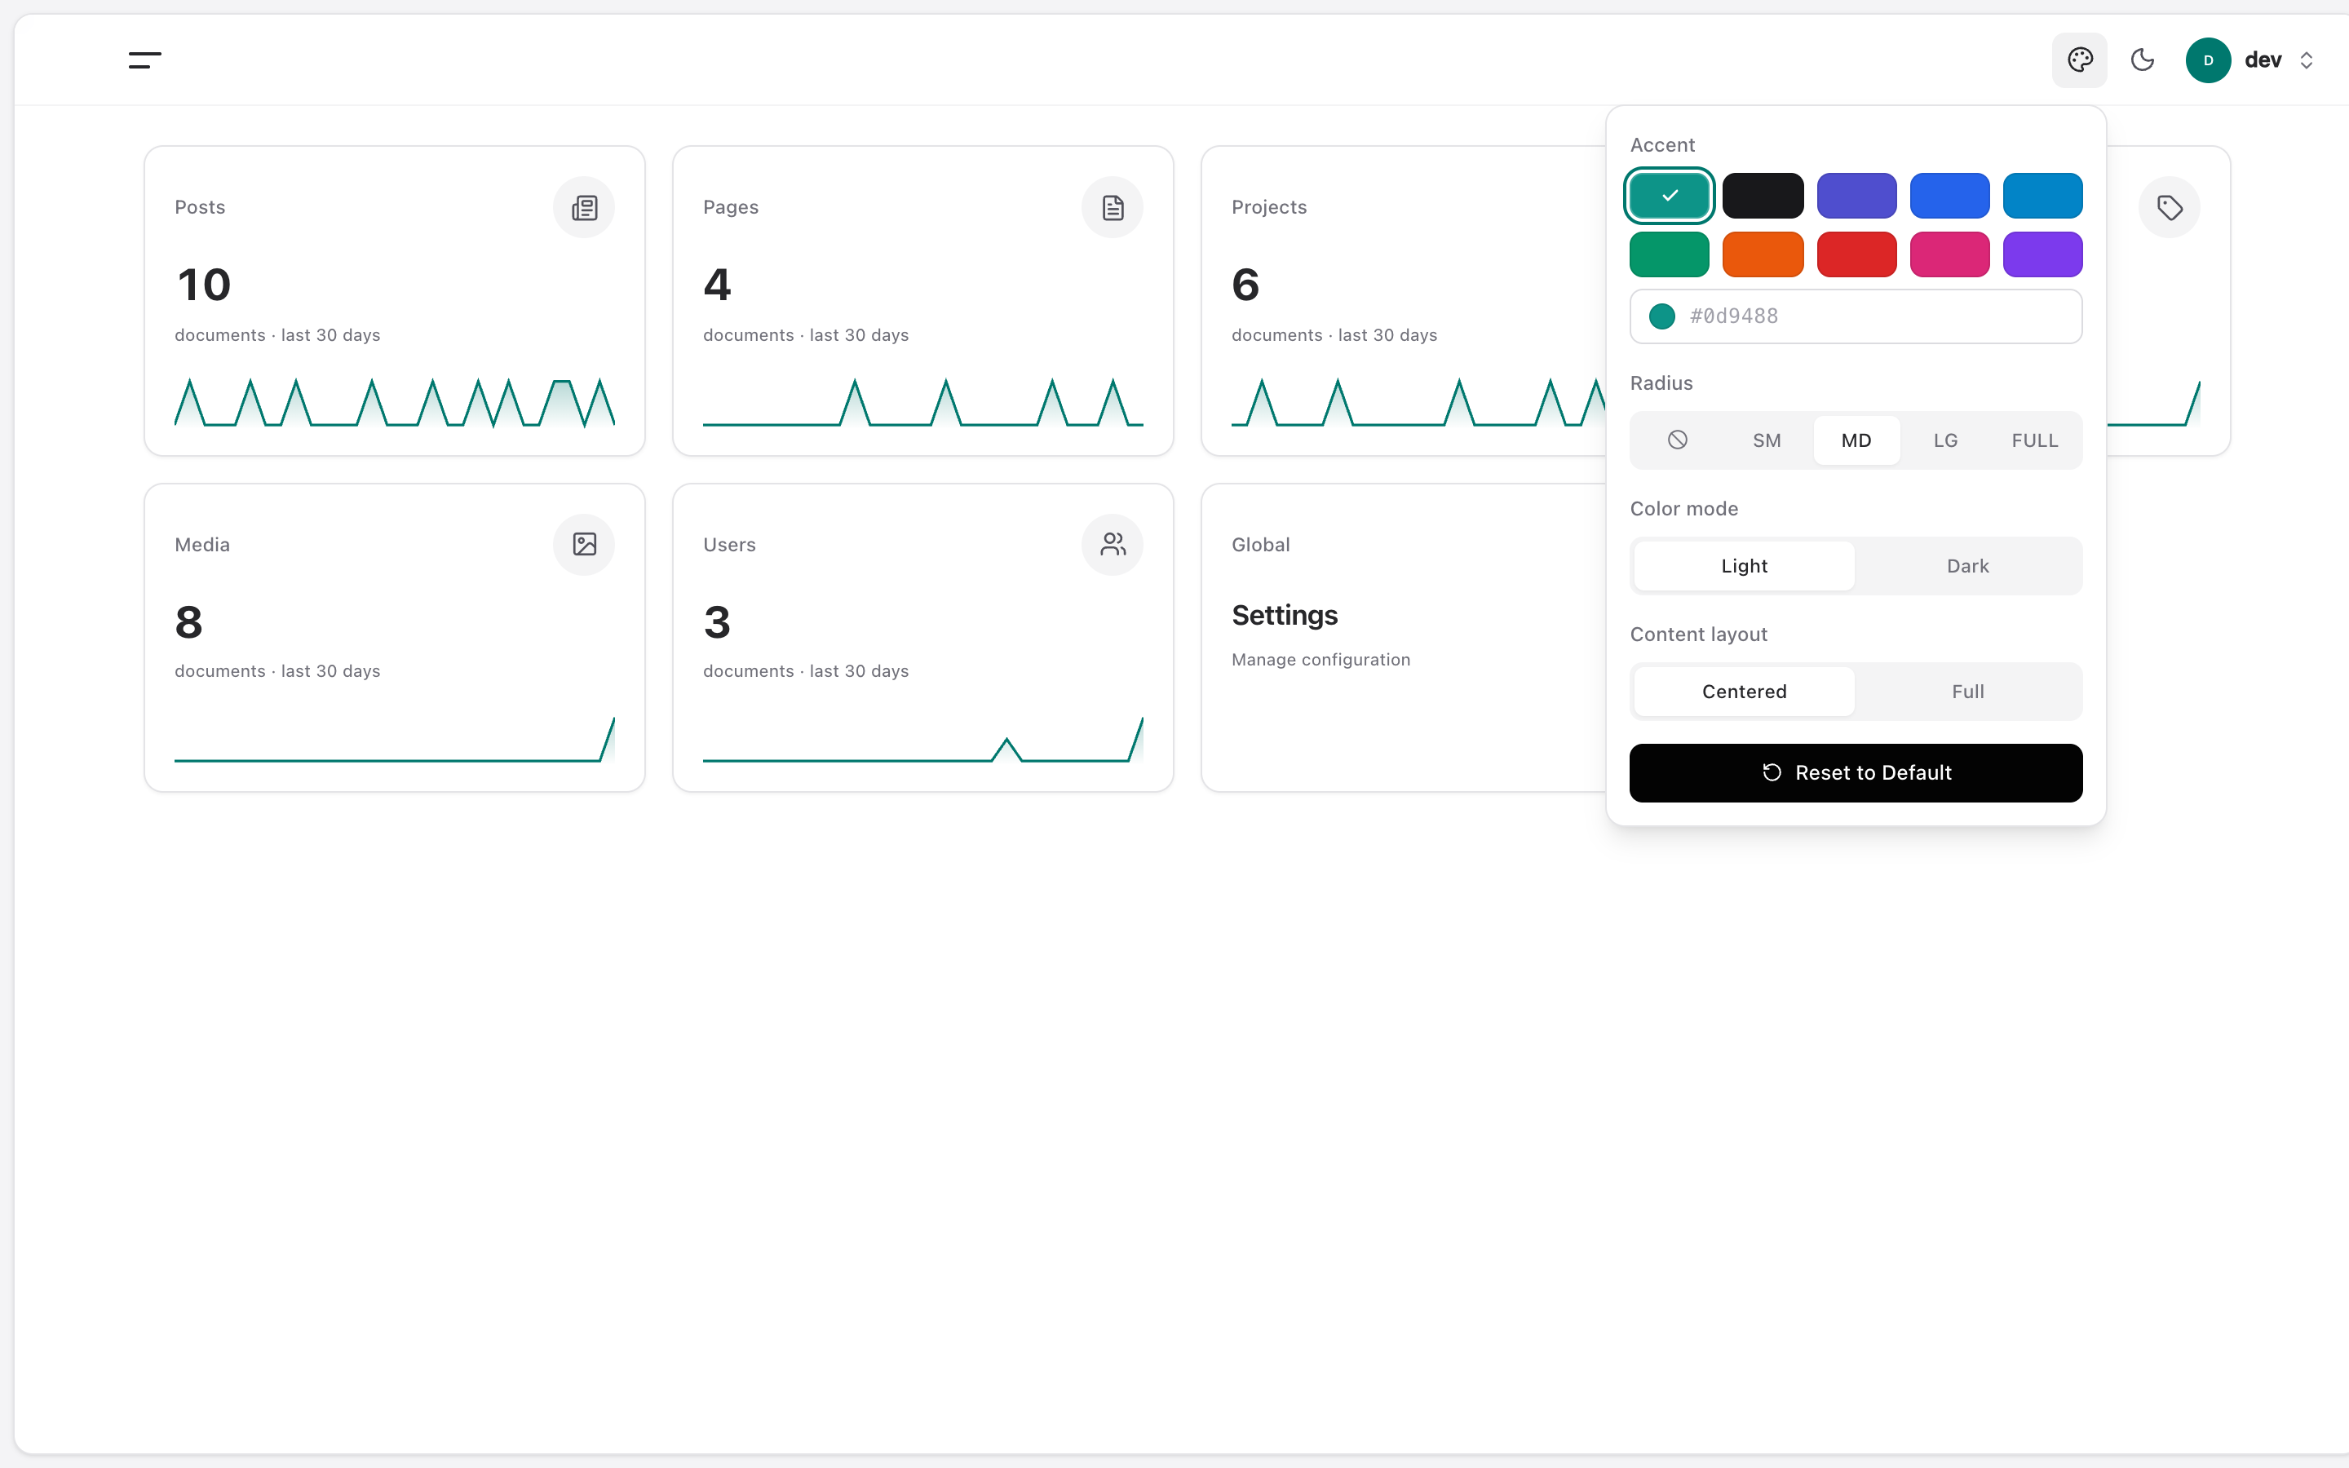The width and height of the screenshot is (2349, 1468).
Task: Open the Global Settings card
Action: pyautogui.click(x=1404, y=638)
